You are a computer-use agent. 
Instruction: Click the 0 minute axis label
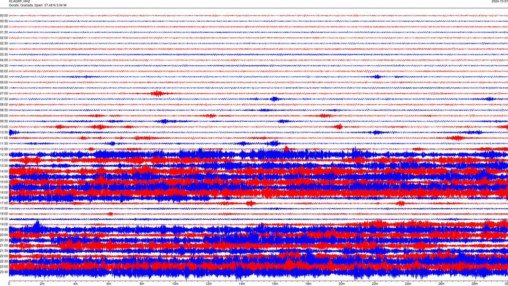click(9, 284)
